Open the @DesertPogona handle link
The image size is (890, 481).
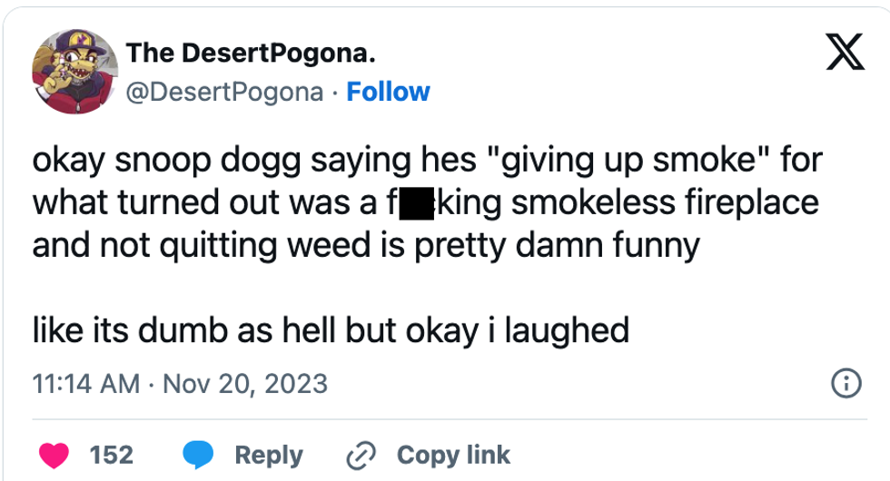tap(228, 92)
